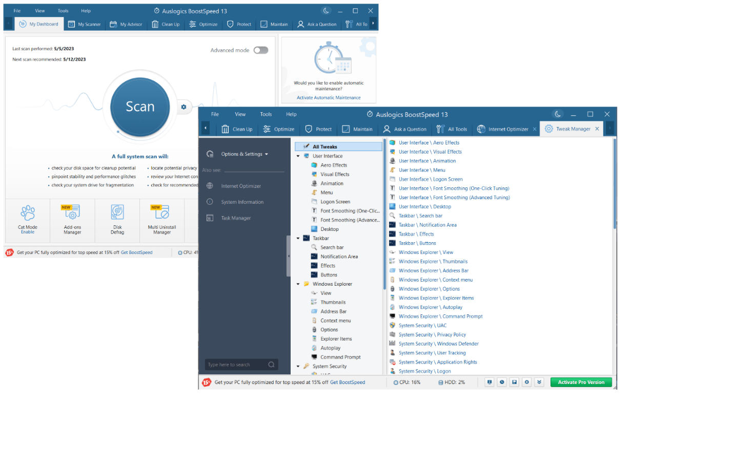Click the big Scan button

point(140,107)
